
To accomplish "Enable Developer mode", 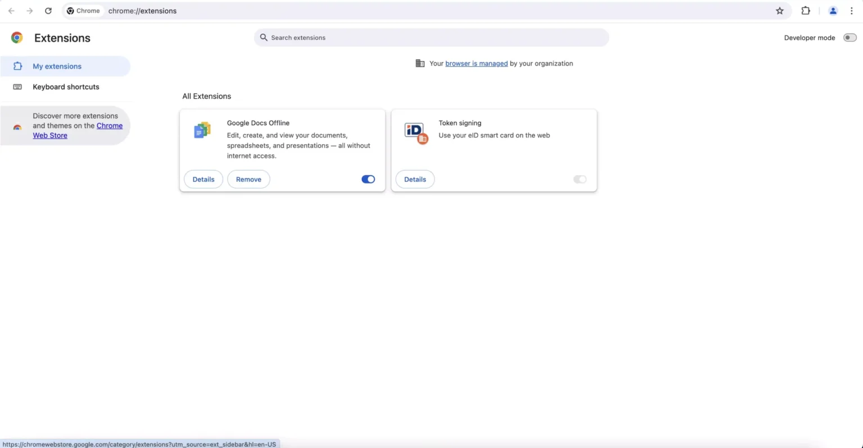I will click(x=850, y=38).
